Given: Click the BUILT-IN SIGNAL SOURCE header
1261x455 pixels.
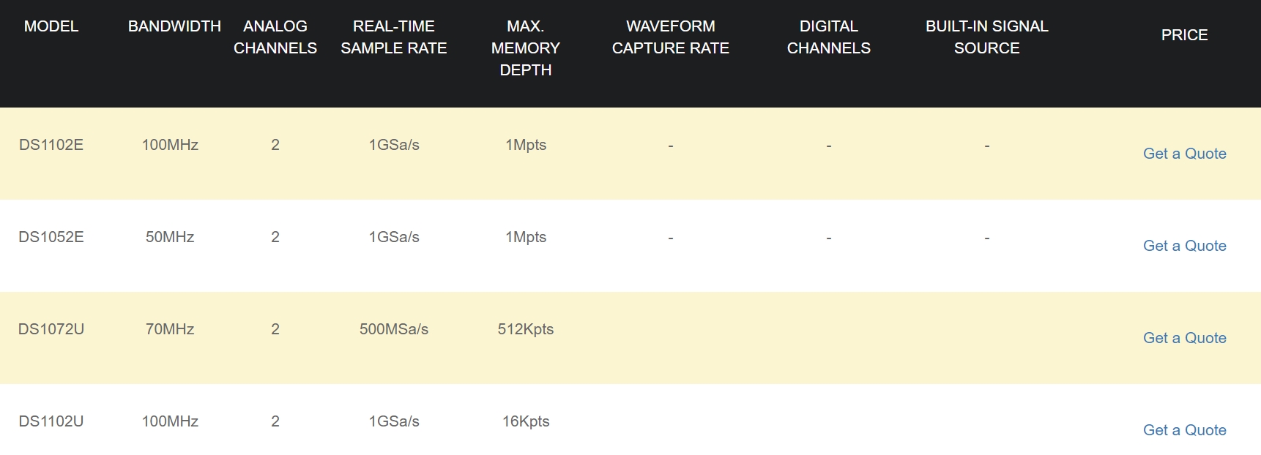Looking at the screenshot, I should click(x=987, y=37).
